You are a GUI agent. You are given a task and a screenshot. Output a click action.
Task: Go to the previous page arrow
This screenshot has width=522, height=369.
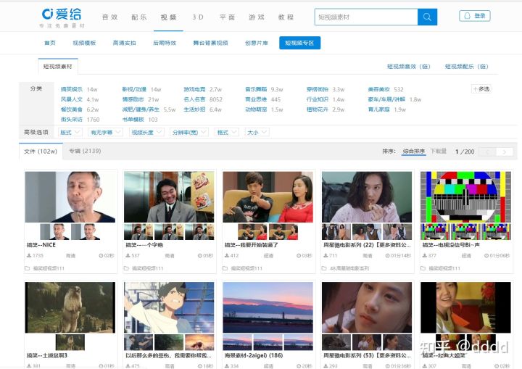click(x=487, y=152)
